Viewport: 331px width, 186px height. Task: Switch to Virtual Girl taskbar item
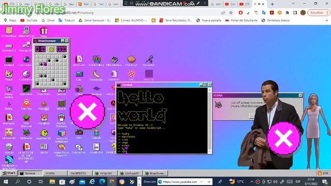tap(104, 174)
